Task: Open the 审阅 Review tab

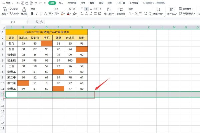Action: 101,3
